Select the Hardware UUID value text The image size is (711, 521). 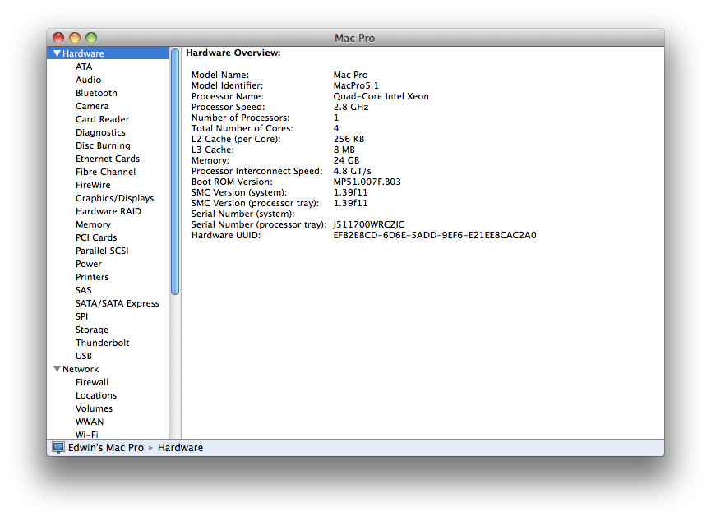[434, 235]
